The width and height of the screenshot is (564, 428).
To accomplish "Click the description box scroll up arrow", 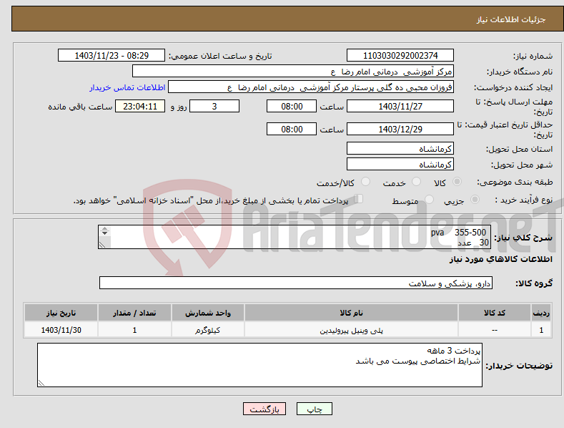I will click(x=104, y=228).
